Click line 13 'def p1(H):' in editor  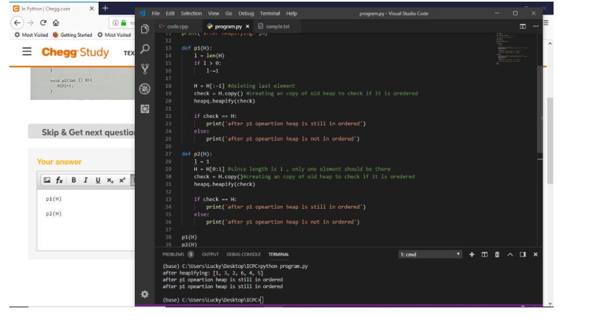click(x=196, y=48)
